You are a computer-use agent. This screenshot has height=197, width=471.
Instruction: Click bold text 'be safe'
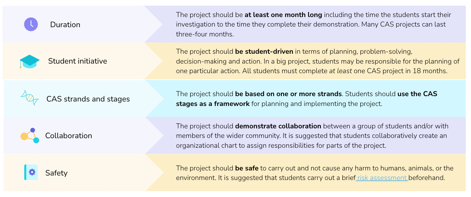[x=247, y=168]
